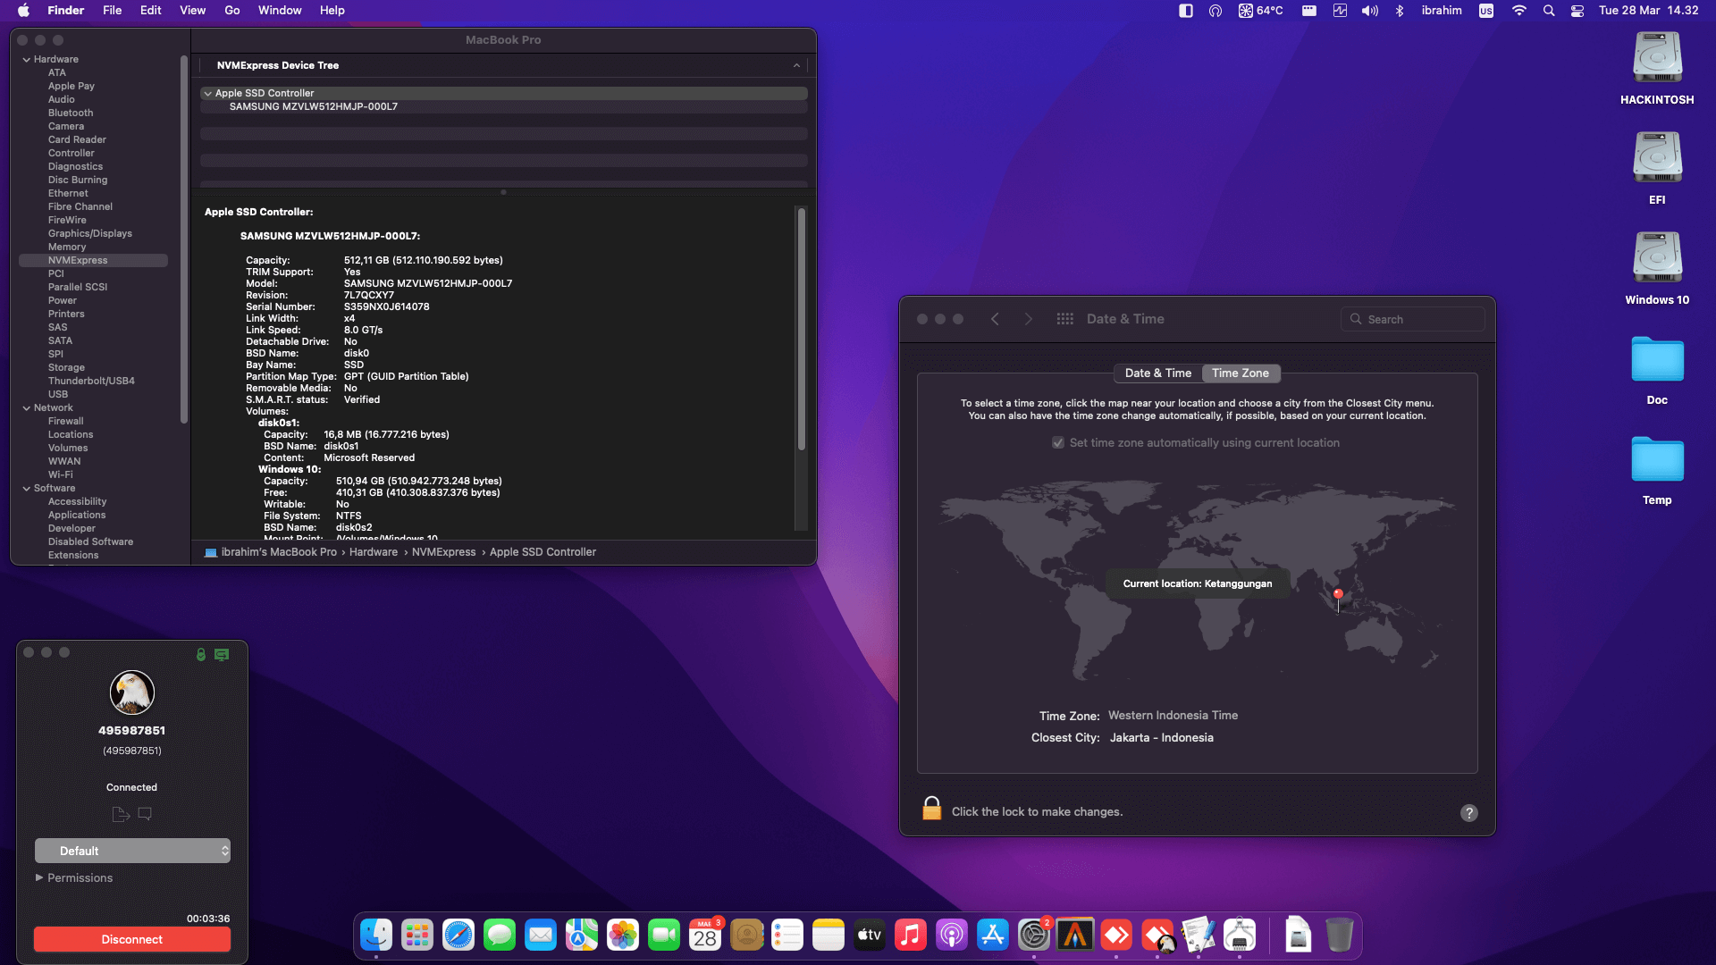This screenshot has height=965, width=1716.
Task: Click the lock icon in the Date & Time window
Action: coord(931,809)
